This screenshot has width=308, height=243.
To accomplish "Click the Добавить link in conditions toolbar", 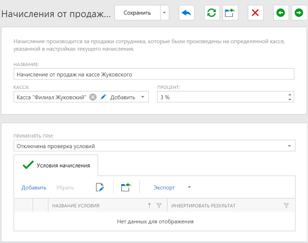I will point(34,188).
